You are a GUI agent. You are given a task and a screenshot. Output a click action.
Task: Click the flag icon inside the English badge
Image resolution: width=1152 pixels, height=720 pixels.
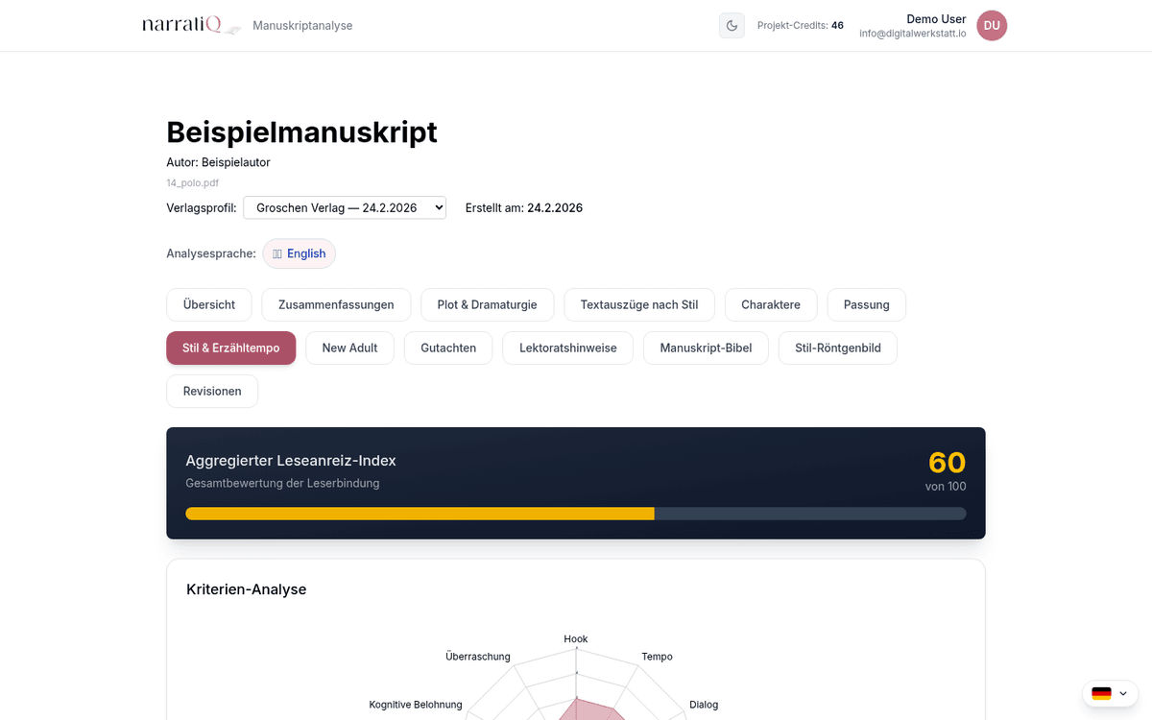tap(278, 252)
